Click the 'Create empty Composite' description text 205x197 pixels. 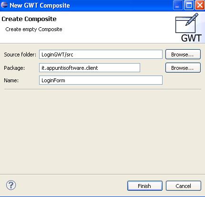coord(34,29)
